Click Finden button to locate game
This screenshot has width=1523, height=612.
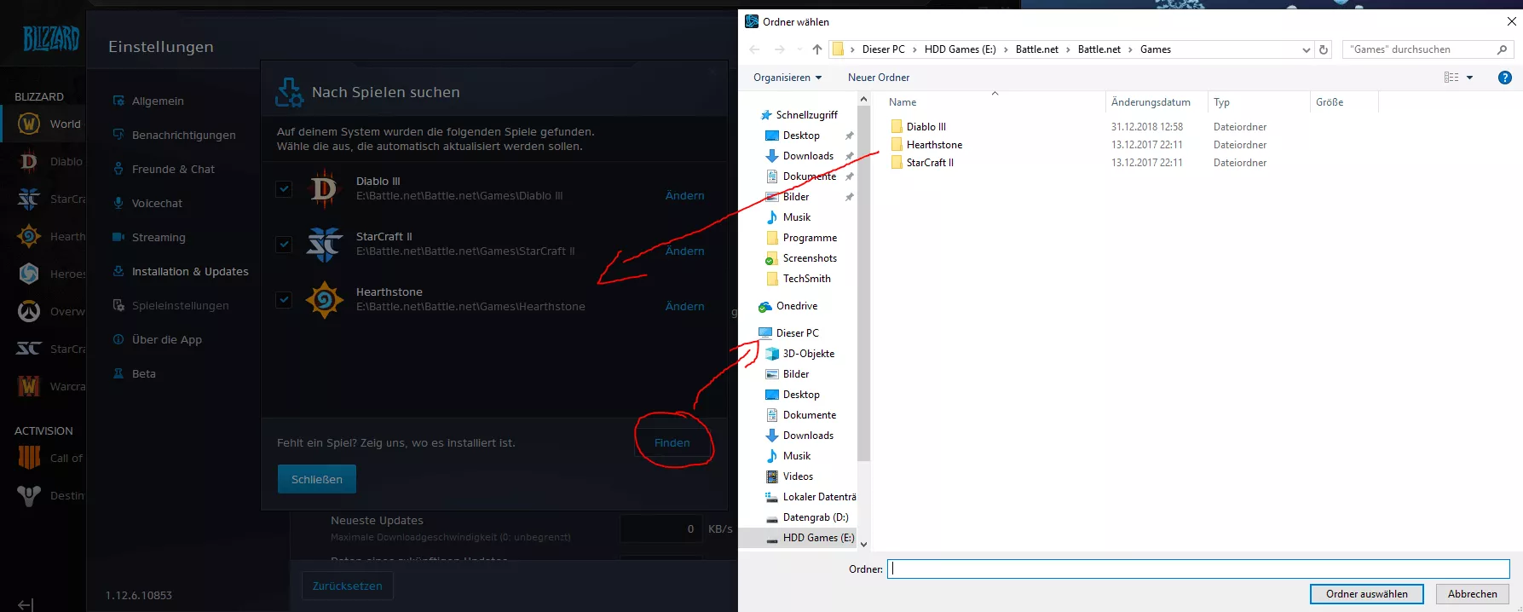click(672, 442)
